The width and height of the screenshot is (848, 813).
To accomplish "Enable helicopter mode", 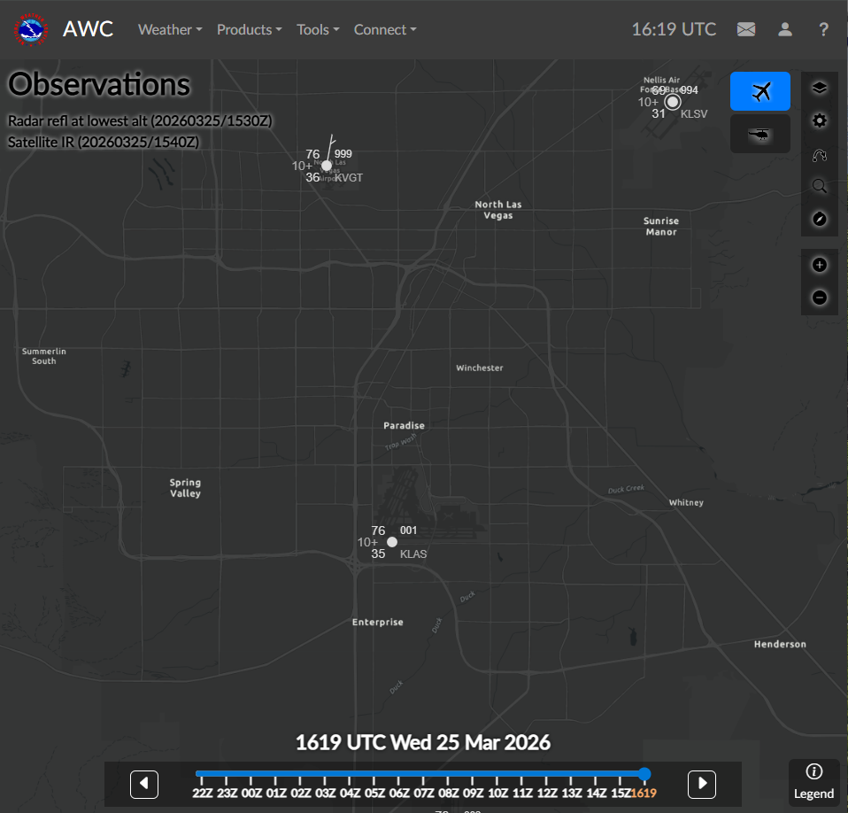I will [x=759, y=134].
